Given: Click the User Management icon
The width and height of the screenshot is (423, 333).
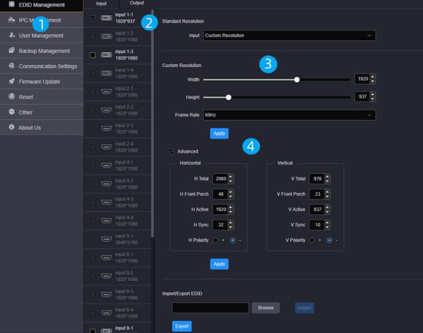Looking at the screenshot, I should [x=12, y=35].
